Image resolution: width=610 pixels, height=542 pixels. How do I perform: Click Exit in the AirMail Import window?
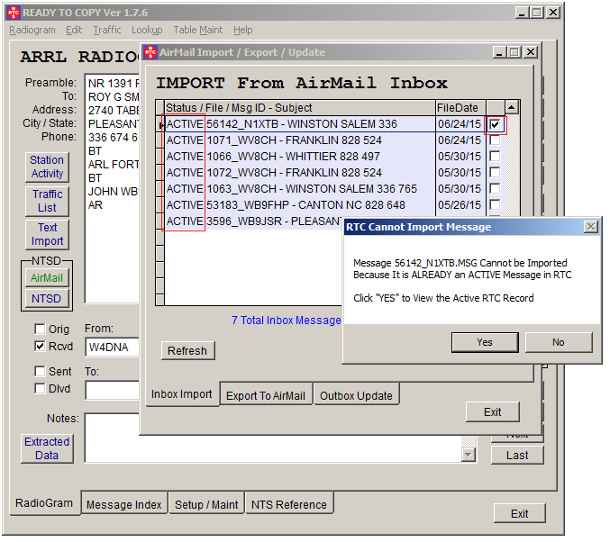tap(493, 411)
